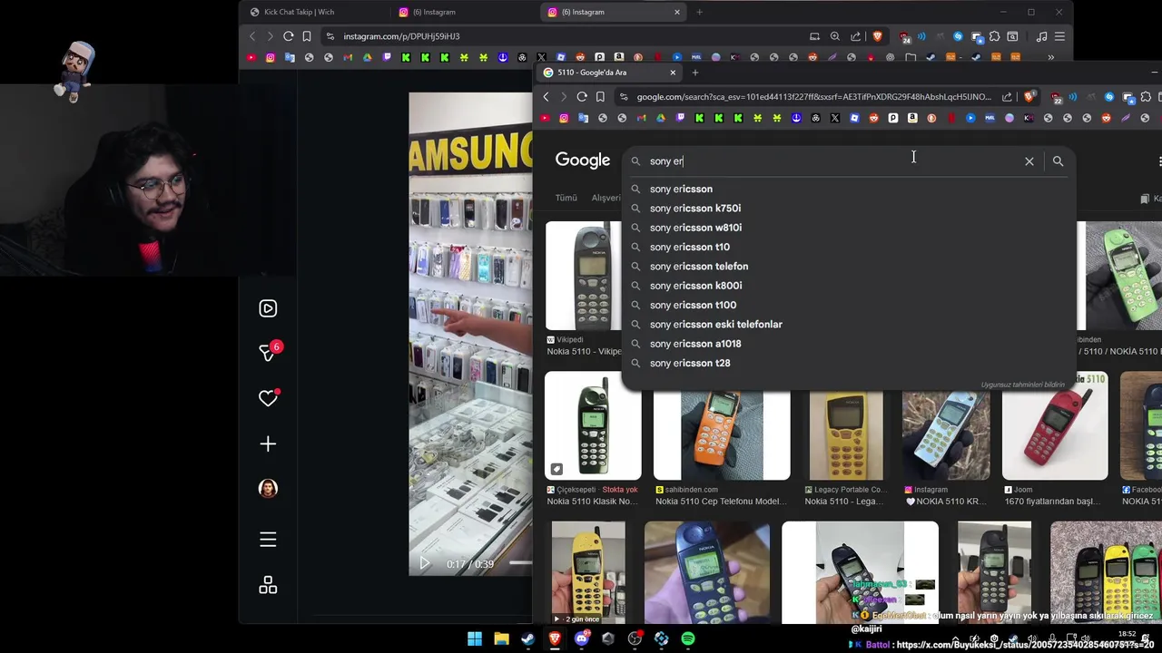1162x653 pixels.
Task: Reload the Instagram page in back window
Action: [x=288, y=36]
